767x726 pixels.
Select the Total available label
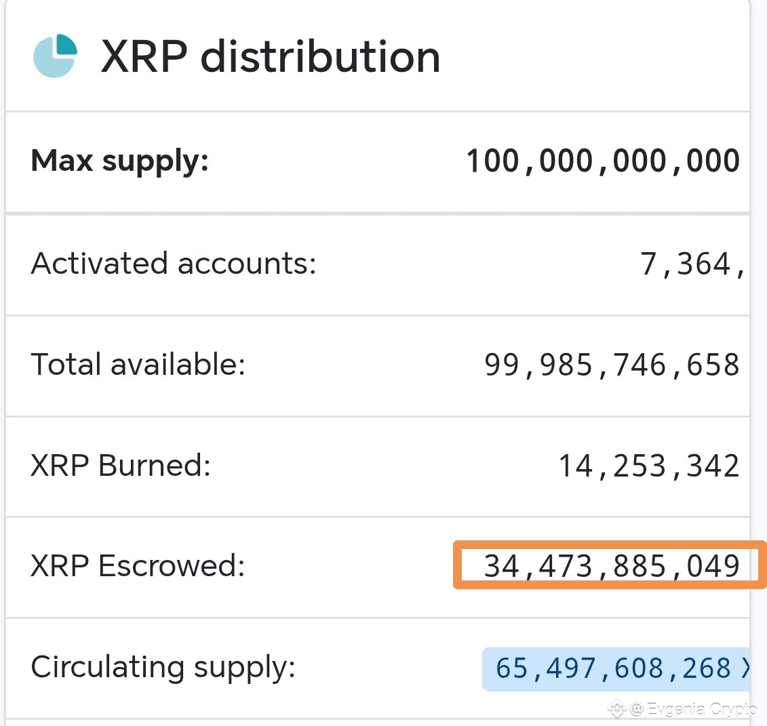coord(138,365)
